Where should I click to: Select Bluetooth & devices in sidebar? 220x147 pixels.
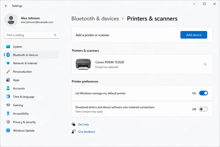(x=32, y=55)
